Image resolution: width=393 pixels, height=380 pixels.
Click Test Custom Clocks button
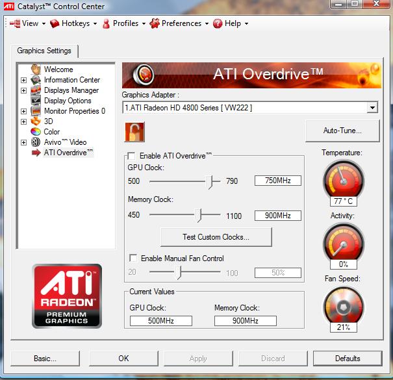216,237
